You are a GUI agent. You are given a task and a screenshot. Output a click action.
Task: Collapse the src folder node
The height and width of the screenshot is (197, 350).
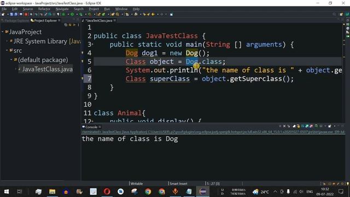point(7,50)
